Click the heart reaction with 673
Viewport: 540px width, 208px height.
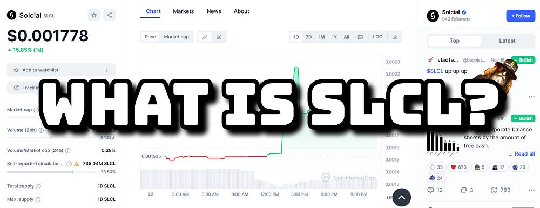tap(458, 167)
